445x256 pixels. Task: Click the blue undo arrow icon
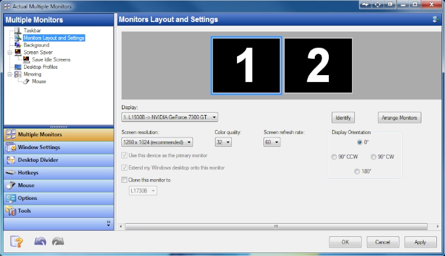[x=40, y=241]
